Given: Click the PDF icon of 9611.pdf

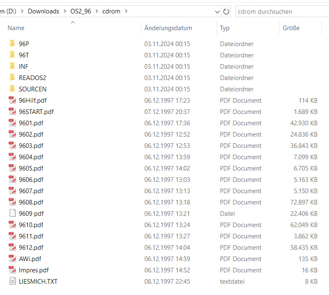Looking at the screenshot, I should pyautogui.click(x=13, y=236).
